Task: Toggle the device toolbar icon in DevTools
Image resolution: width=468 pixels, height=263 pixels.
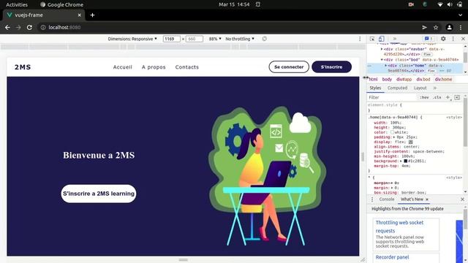Action: point(381,39)
